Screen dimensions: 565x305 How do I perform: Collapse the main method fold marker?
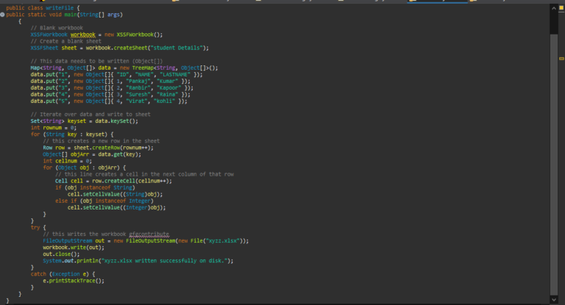[x=3, y=15]
